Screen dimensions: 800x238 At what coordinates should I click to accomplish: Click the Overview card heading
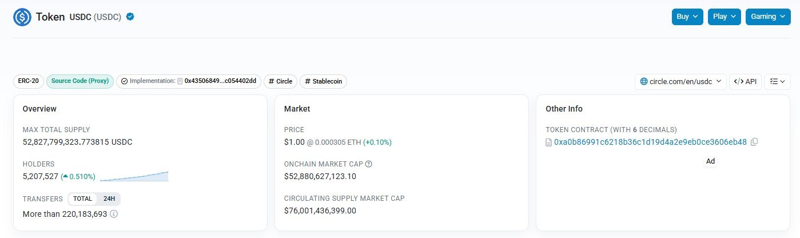39,109
